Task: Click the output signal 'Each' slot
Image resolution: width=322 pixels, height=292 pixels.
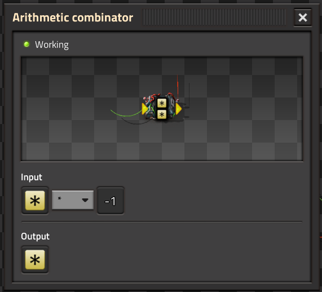Action: point(35,259)
